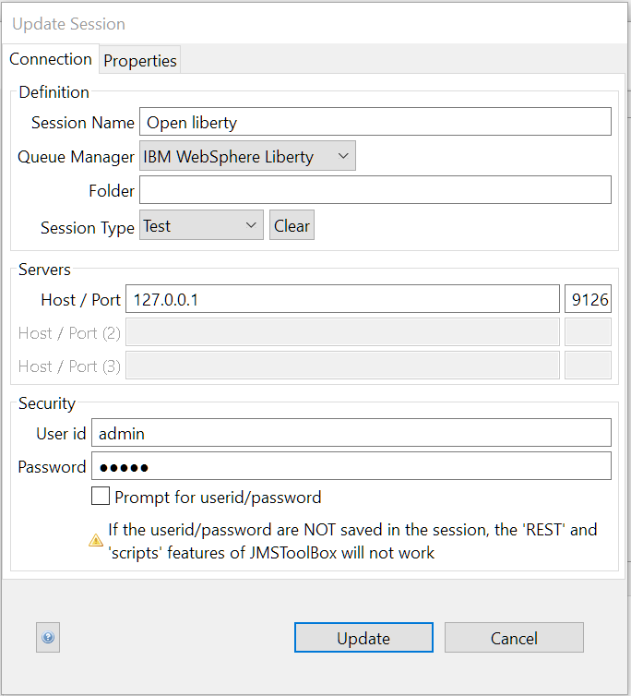The image size is (631, 696).
Task: Click the disabled Host / Port (3) field
Action: (x=342, y=366)
